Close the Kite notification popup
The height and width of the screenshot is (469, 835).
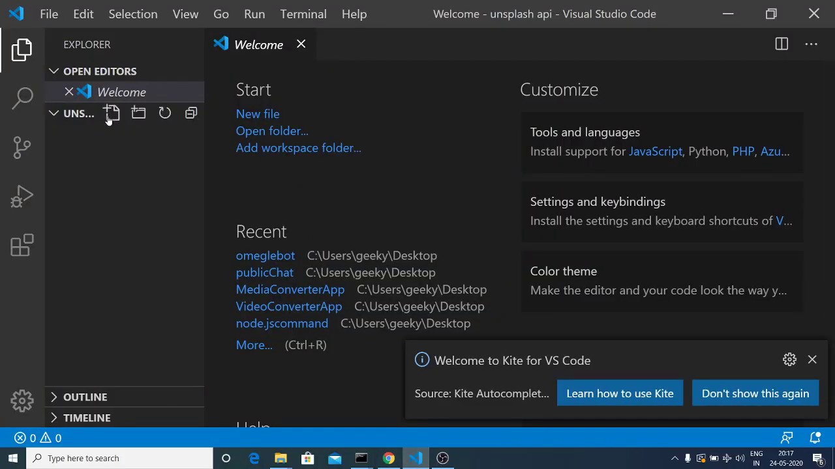tap(812, 360)
